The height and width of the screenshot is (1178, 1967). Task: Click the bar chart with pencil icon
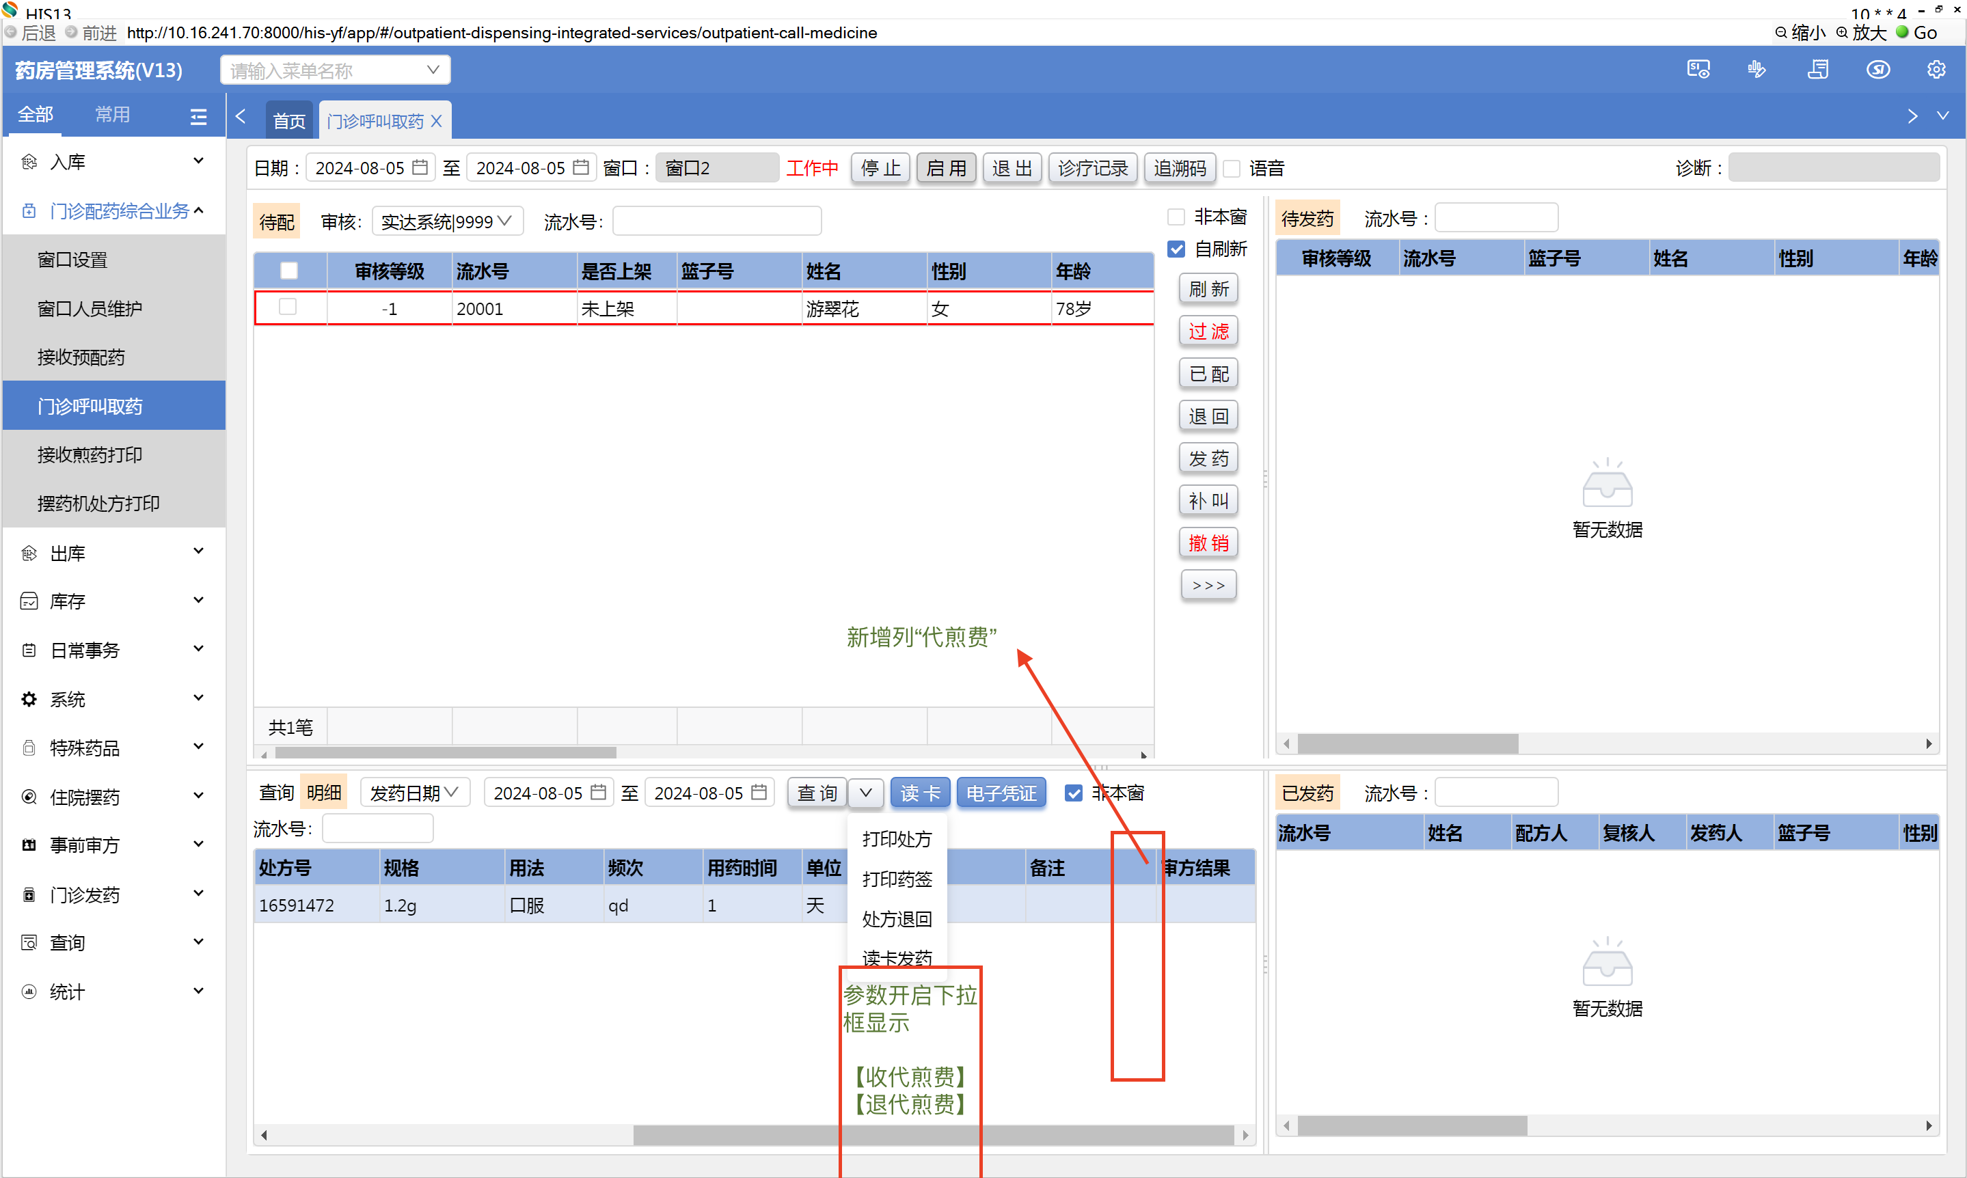(x=1756, y=70)
